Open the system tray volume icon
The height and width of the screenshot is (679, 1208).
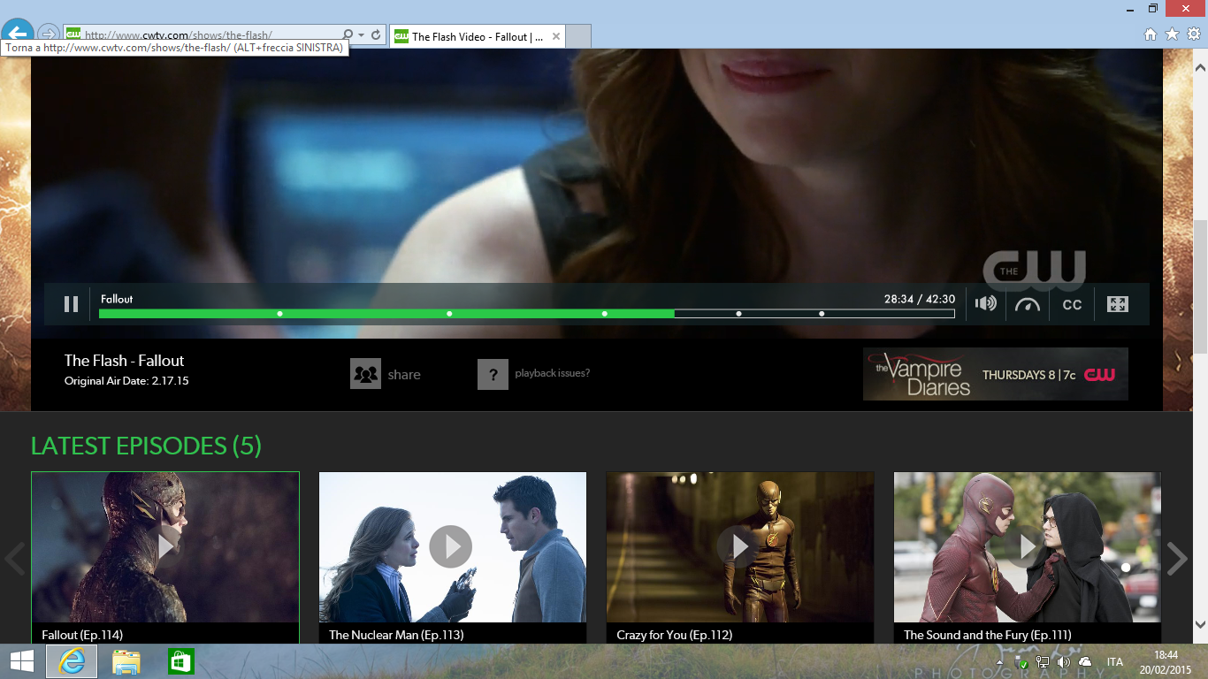[1063, 661]
